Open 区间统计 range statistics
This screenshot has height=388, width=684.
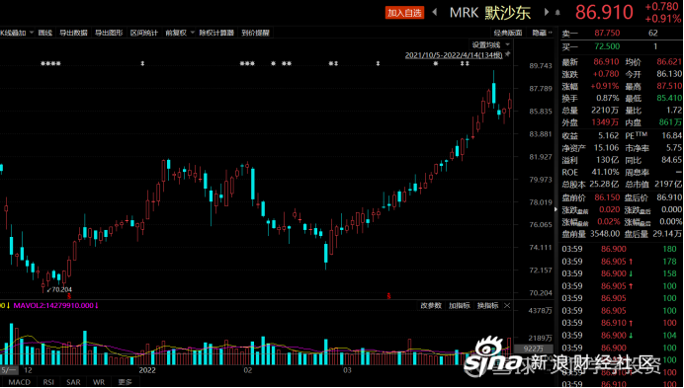coord(144,33)
